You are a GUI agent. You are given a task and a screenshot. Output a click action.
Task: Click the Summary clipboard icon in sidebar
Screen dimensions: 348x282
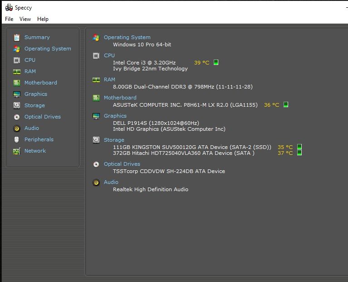(17, 38)
